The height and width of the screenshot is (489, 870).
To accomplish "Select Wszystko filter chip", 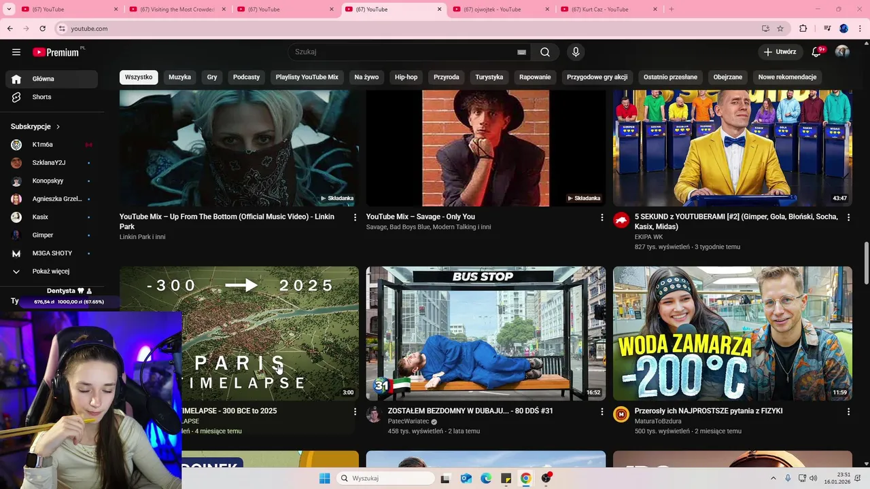I will (139, 77).
